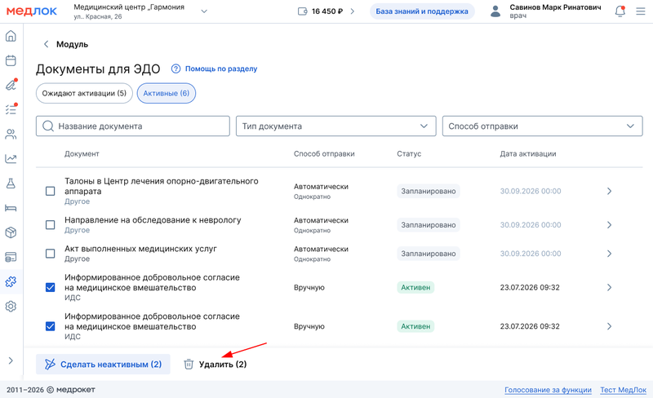Click the Название документа search field
This screenshot has width=653, height=398.
click(133, 126)
